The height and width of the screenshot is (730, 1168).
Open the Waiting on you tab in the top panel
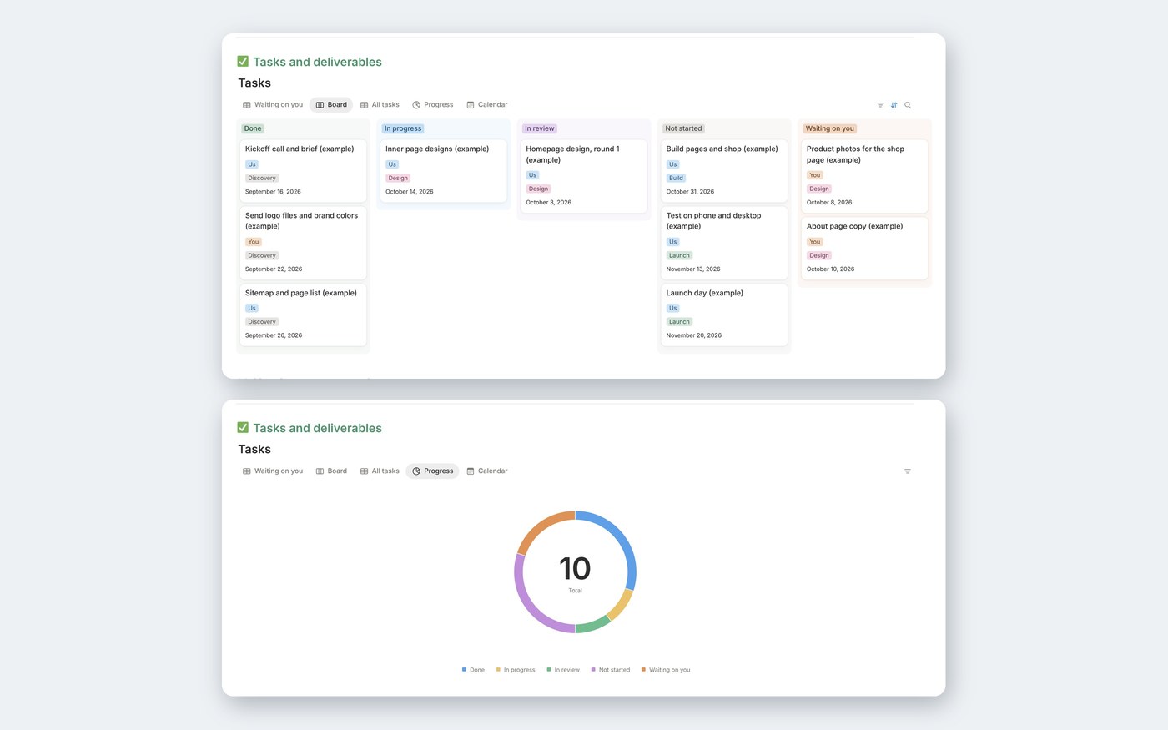(x=273, y=105)
